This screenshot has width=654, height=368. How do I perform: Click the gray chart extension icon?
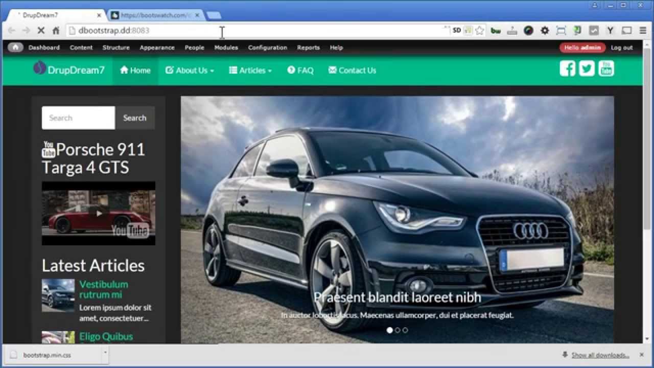pos(594,31)
